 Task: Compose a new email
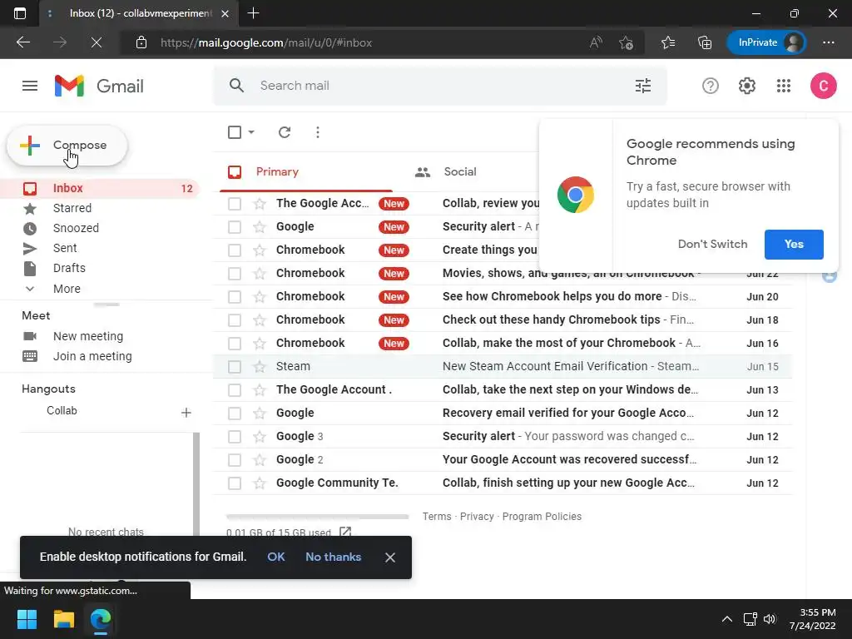(67, 145)
